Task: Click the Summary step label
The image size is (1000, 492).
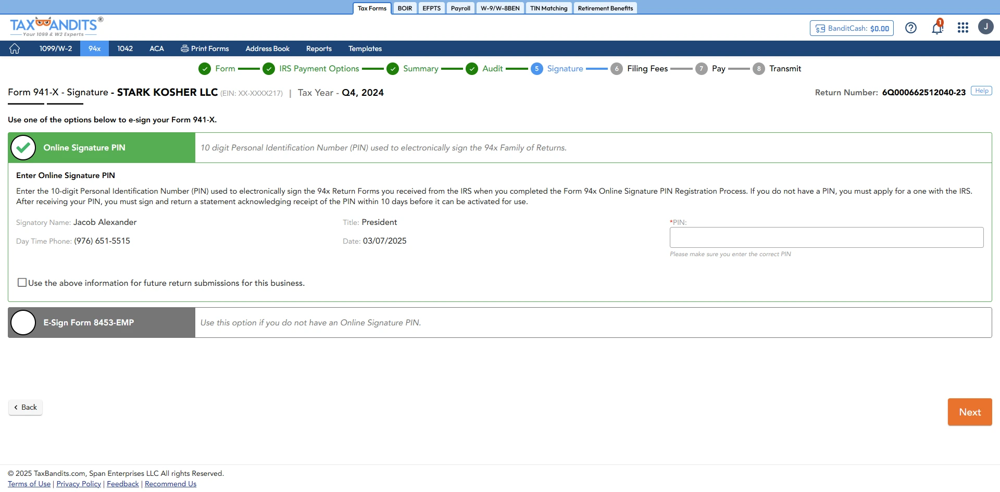Action: click(420, 69)
